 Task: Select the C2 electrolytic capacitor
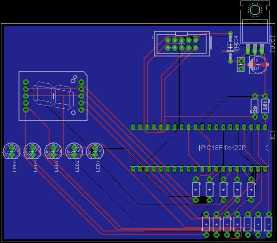[258, 65]
